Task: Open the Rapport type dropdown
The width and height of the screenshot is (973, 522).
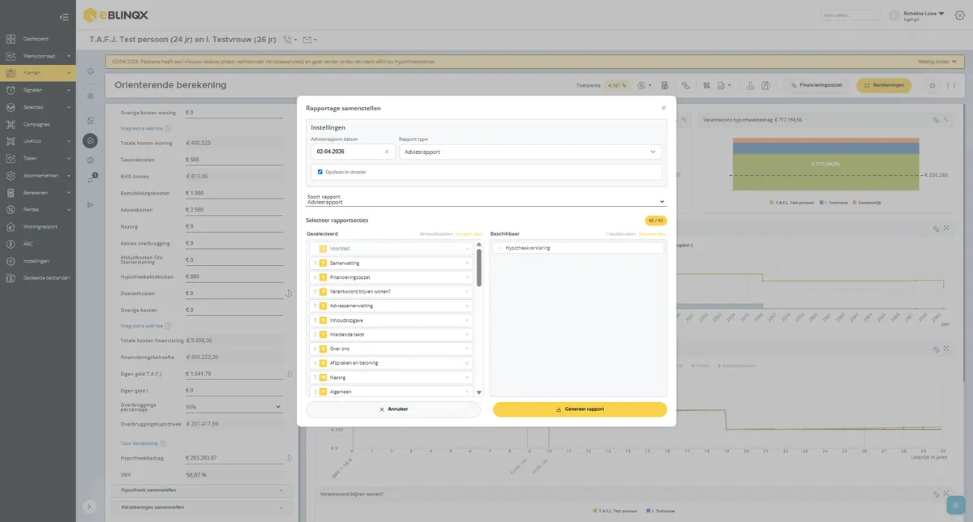Action: (x=530, y=152)
